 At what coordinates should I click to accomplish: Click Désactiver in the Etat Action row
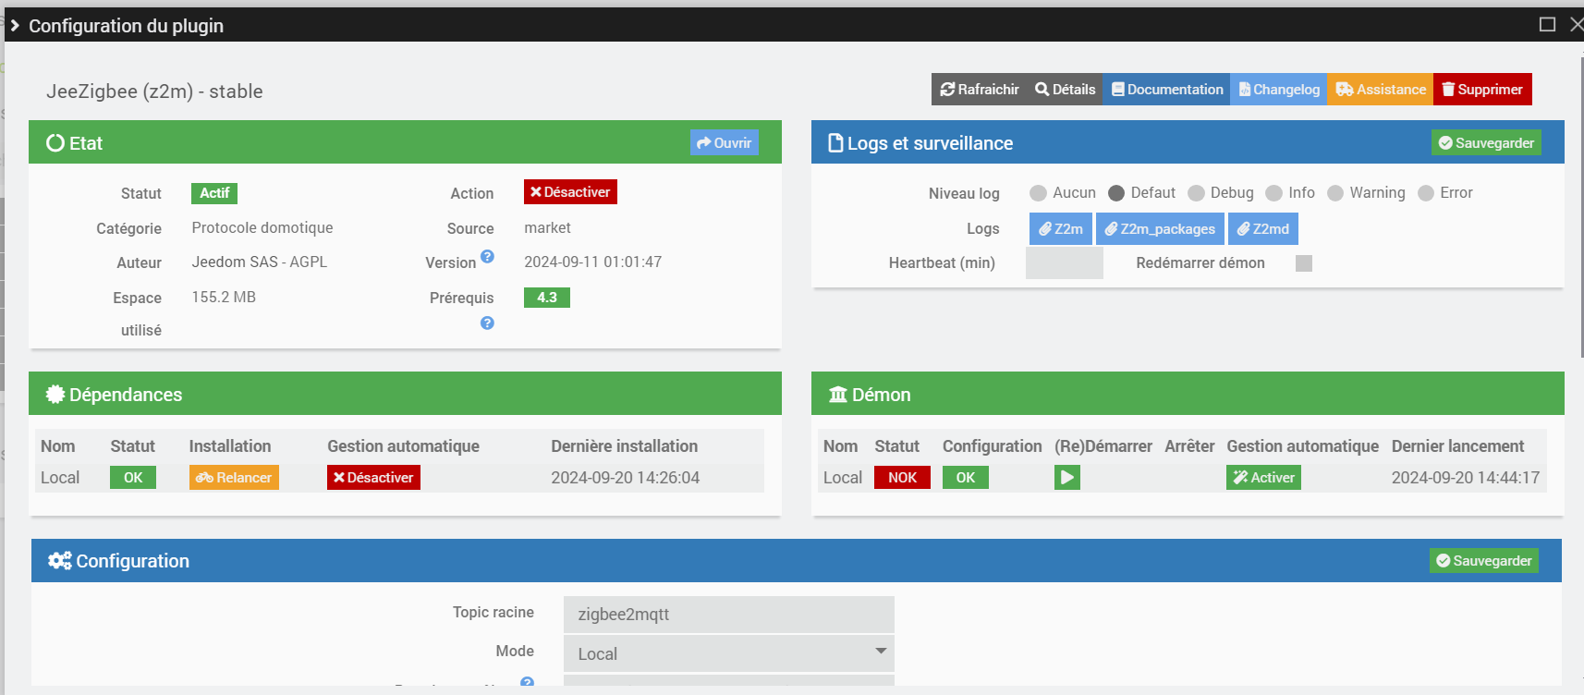[570, 192]
